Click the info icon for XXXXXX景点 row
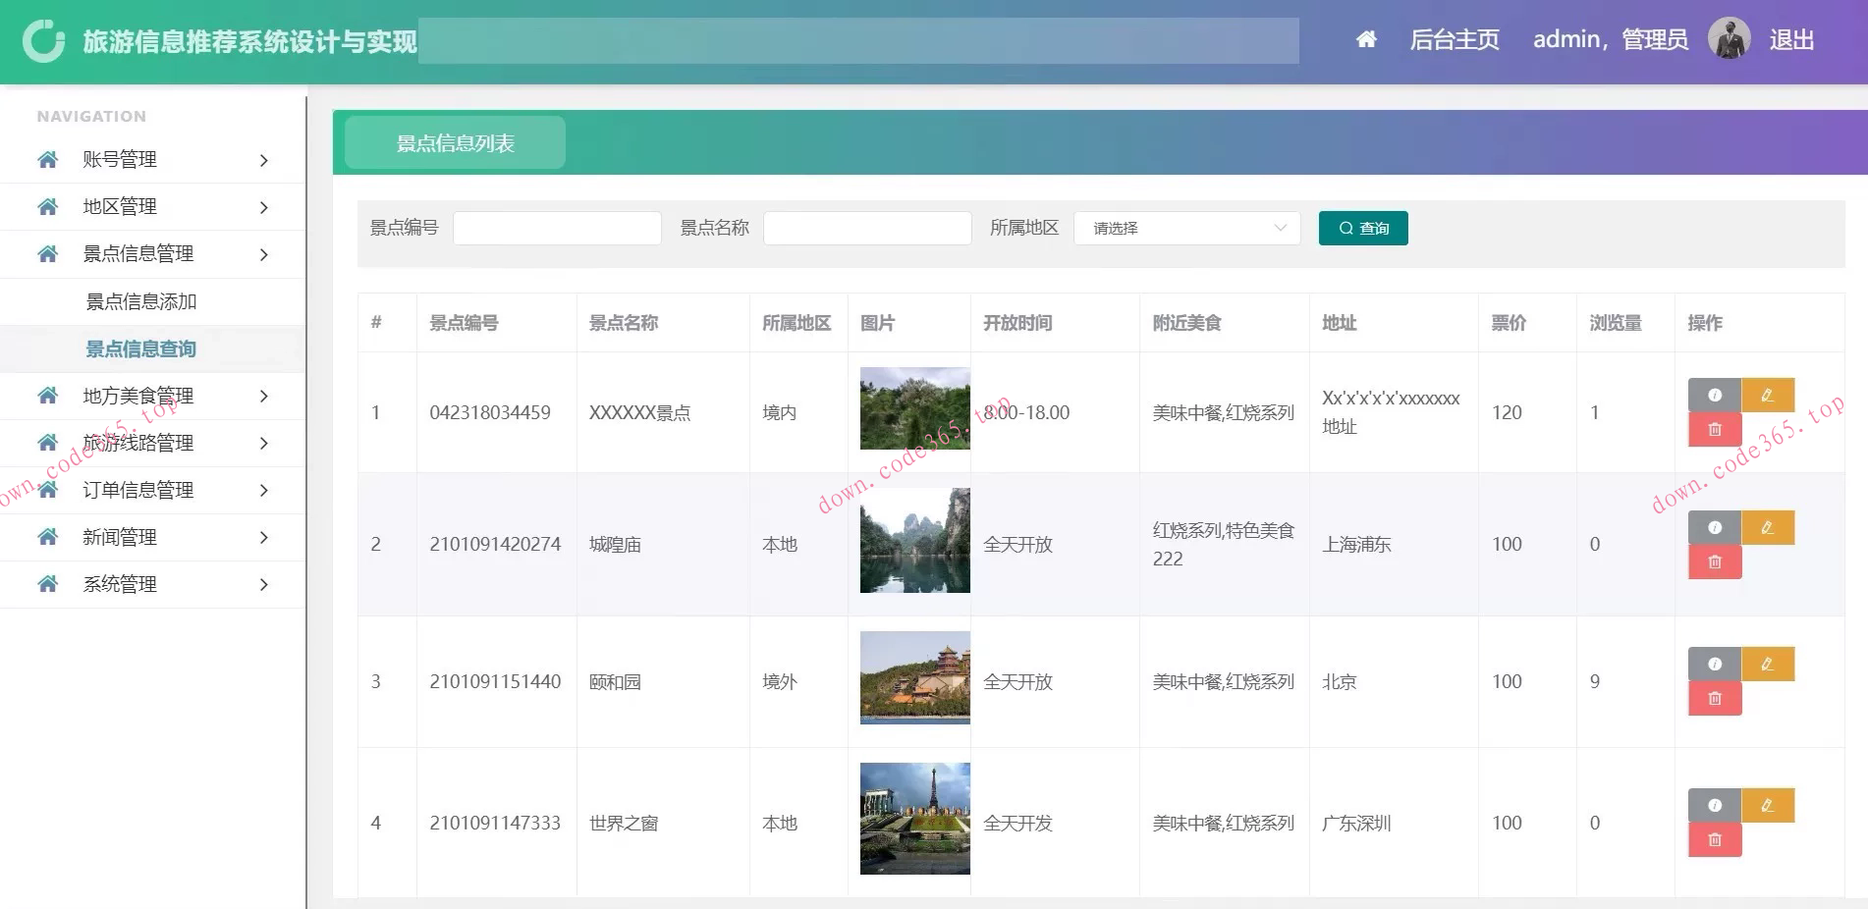 click(1715, 395)
